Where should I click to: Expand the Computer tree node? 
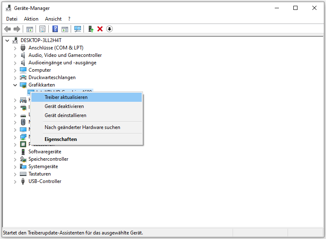[x=15, y=70]
